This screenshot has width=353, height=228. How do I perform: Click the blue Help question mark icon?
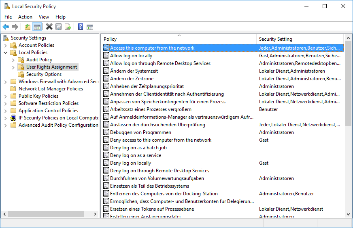tap(80, 27)
